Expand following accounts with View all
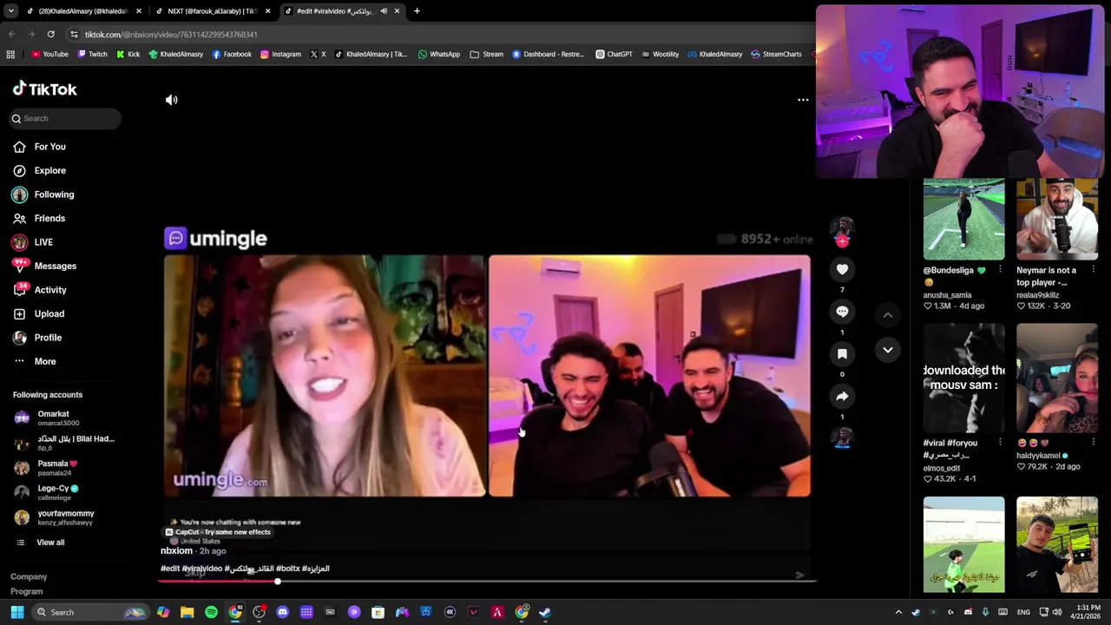Image resolution: width=1111 pixels, height=625 pixels. pos(50,543)
